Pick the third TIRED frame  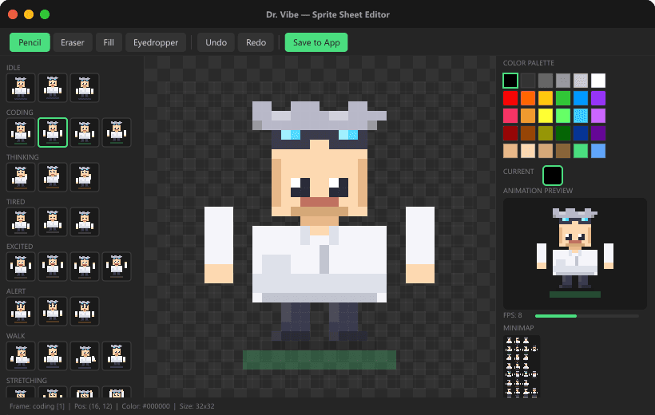coord(85,222)
